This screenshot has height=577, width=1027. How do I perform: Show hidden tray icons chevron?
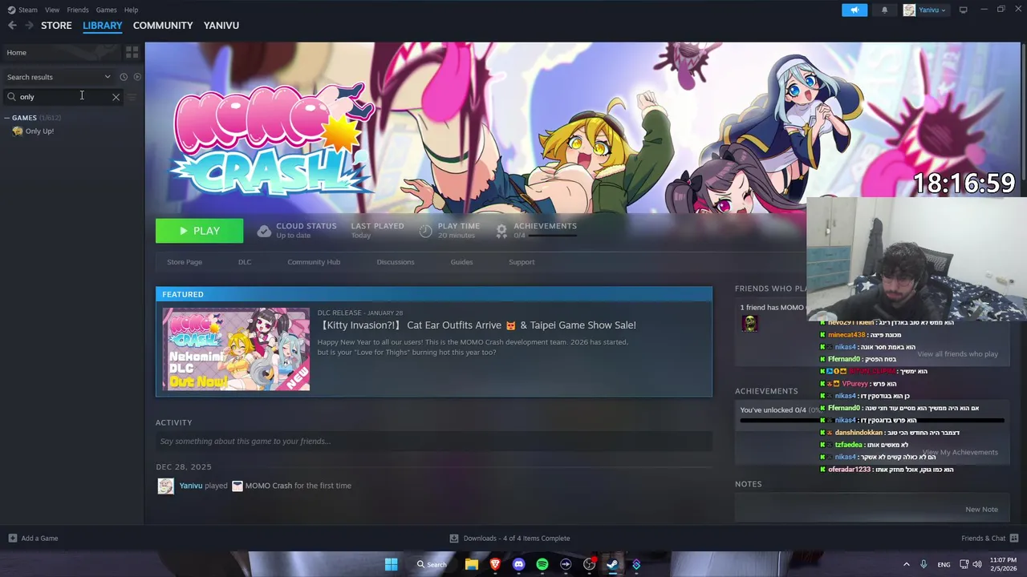[x=907, y=564]
